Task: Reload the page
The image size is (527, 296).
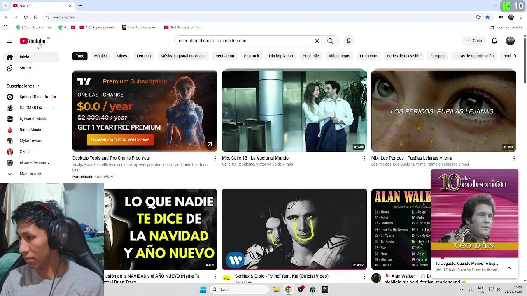Action: coord(26,17)
